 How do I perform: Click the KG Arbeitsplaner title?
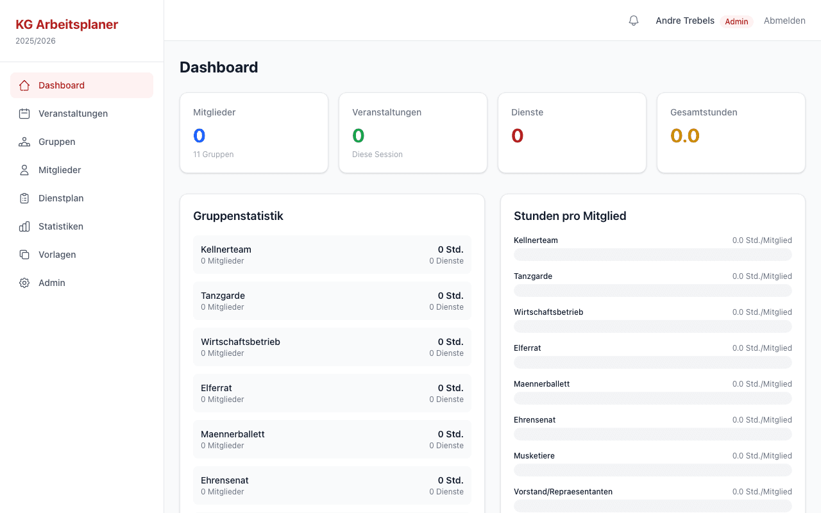(67, 24)
